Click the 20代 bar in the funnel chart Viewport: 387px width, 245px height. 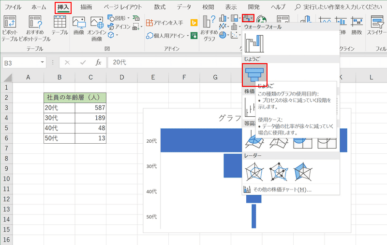pyautogui.click(x=201, y=140)
